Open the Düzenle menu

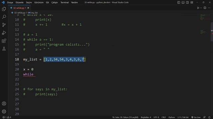tap(19, 2)
